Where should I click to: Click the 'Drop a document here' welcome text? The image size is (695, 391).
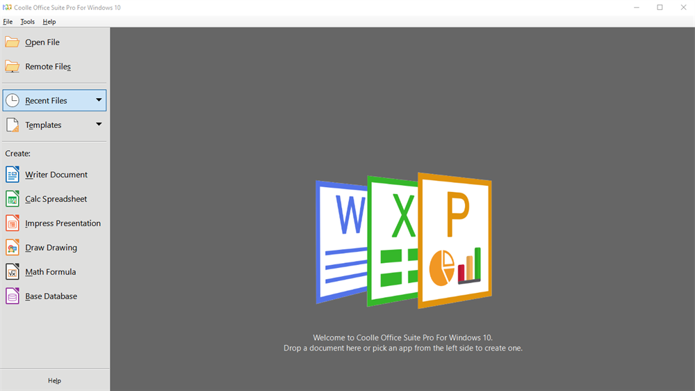point(403,348)
